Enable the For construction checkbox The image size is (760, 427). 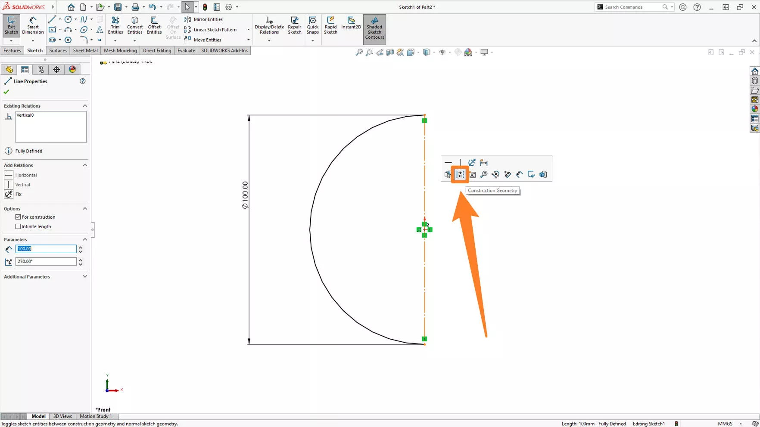click(x=18, y=217)
